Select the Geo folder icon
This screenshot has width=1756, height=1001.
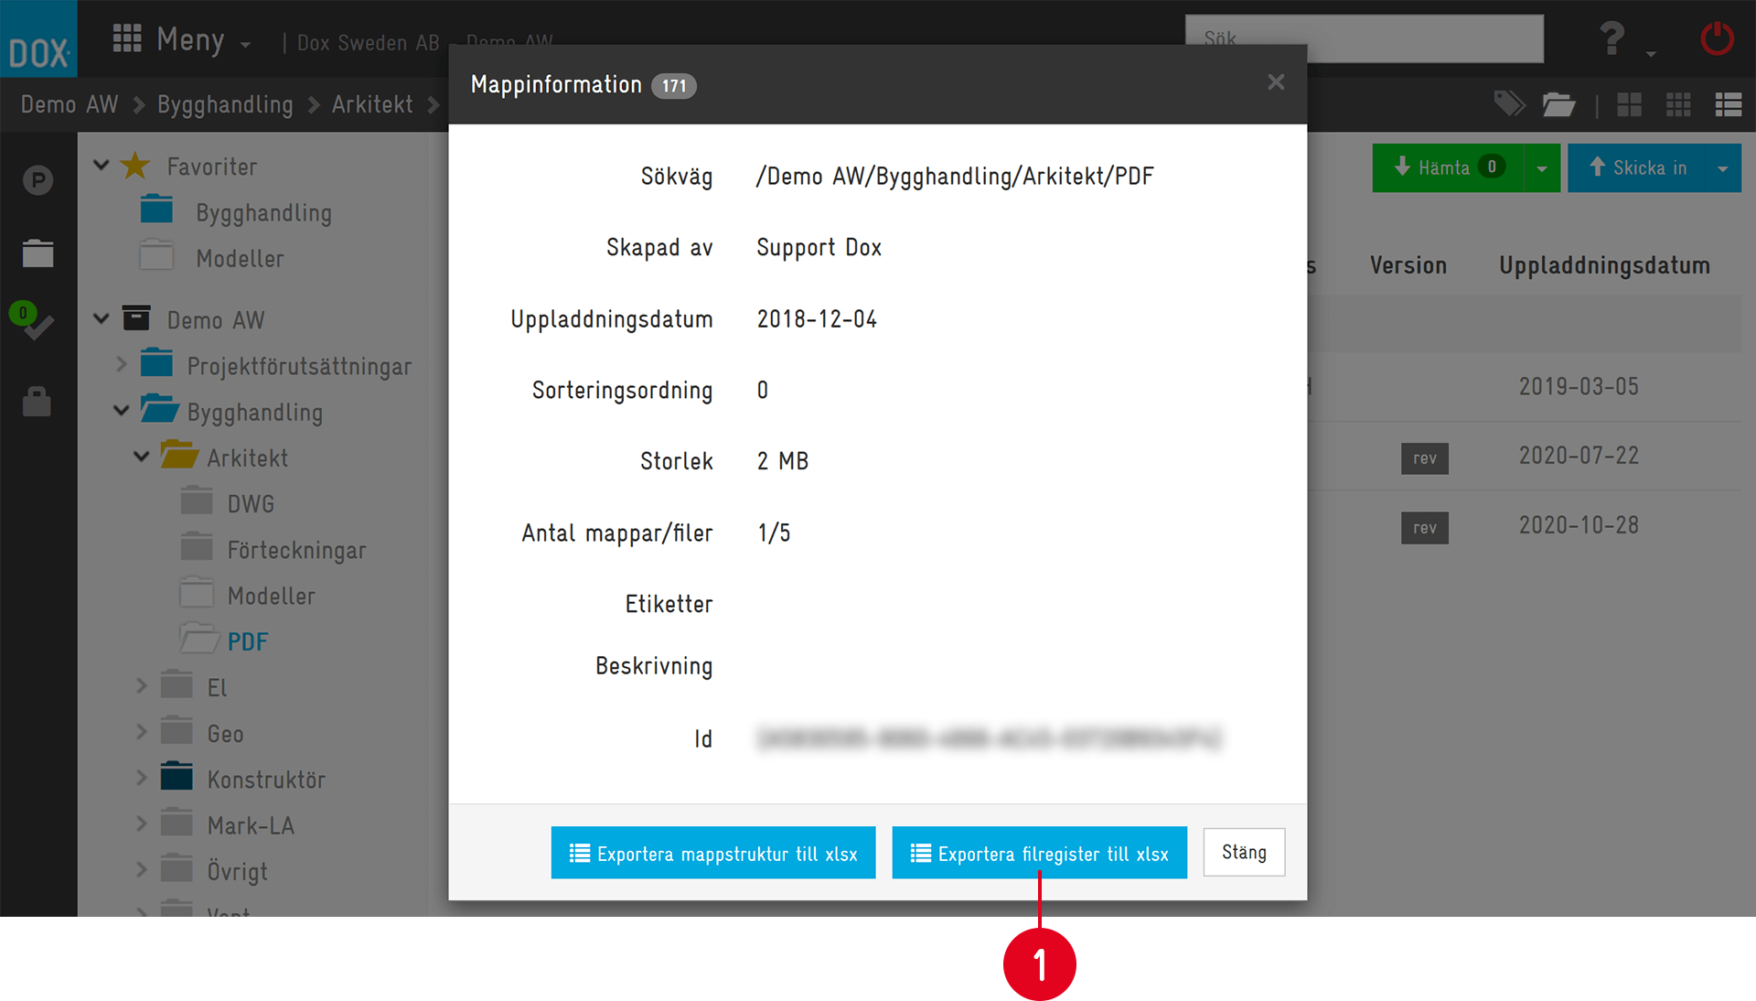tap(177, 730)
